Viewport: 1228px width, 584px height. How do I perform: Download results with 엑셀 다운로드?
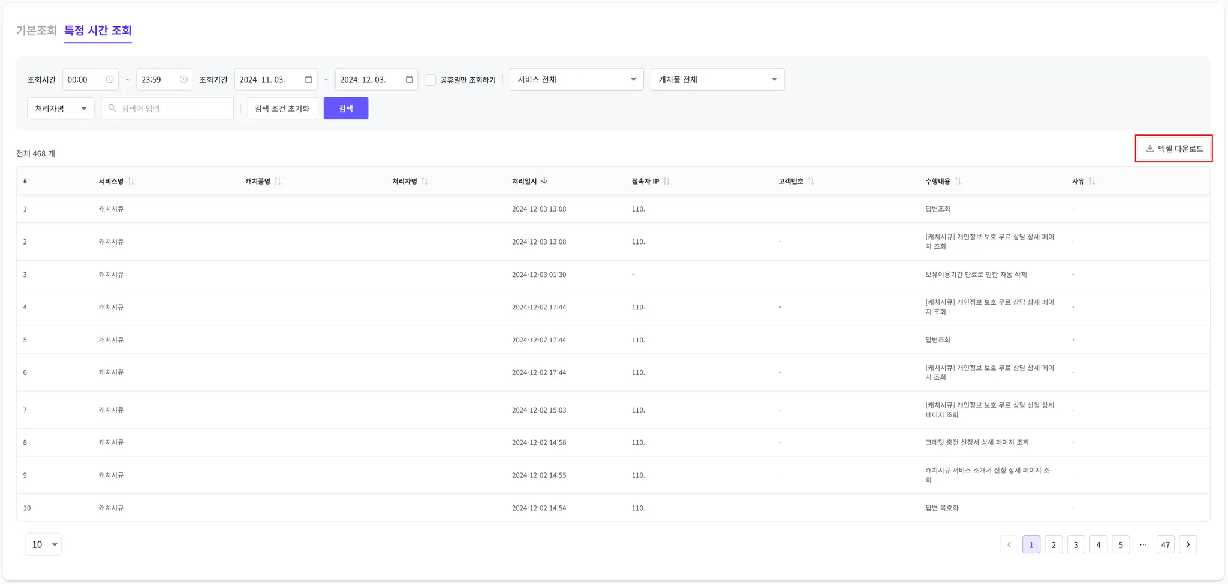pos(1174,149)
